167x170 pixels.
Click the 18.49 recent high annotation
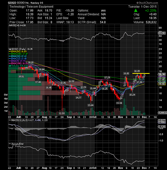point(137,71)
